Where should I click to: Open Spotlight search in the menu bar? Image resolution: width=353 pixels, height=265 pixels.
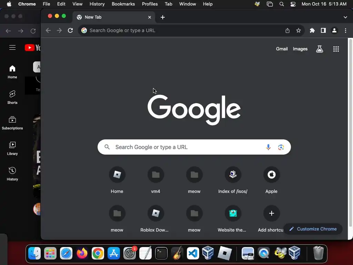pyautogui.click(x=281, y=4)
